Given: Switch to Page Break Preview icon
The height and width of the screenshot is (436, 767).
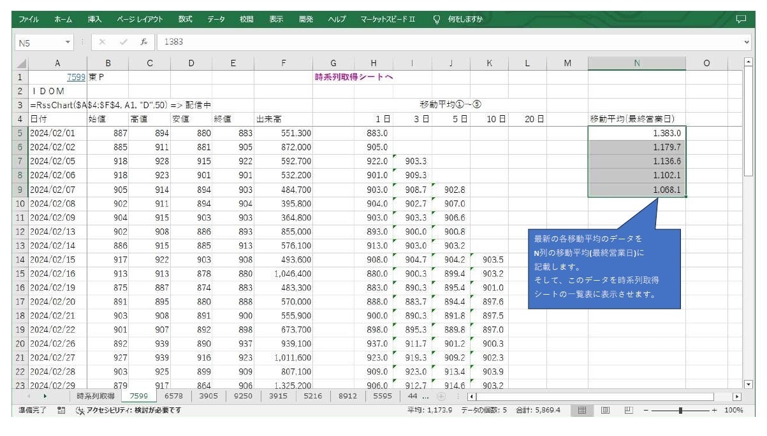Looking at the screenshot, I should [x=629, y=411].
